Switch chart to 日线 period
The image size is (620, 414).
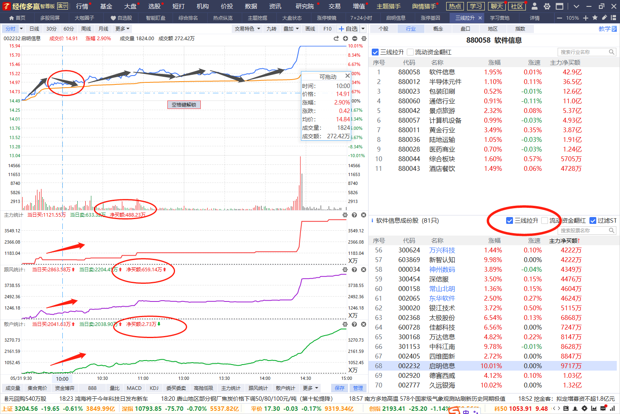pos(35,29)
